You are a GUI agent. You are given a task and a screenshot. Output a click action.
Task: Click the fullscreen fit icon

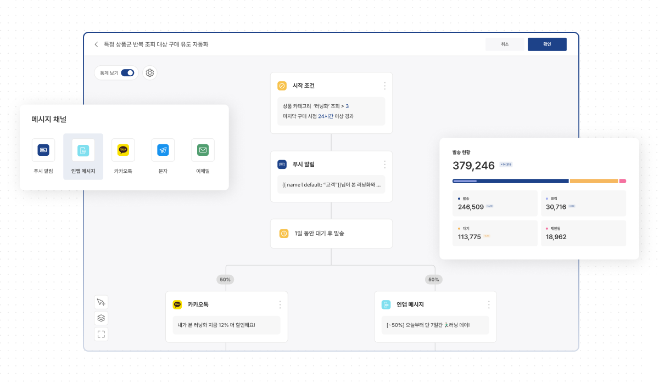pos(101,334)
